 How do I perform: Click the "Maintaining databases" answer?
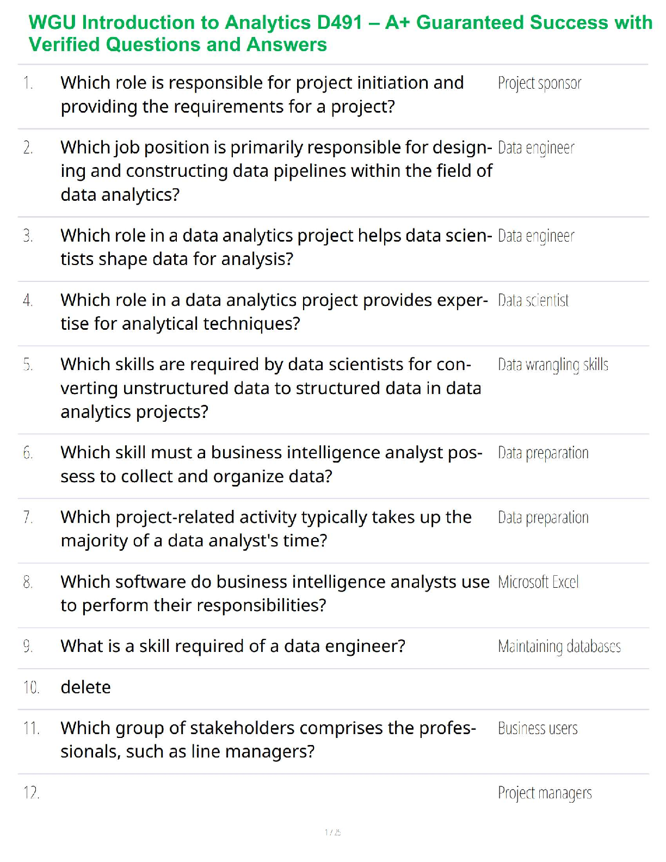click(559, 646)
